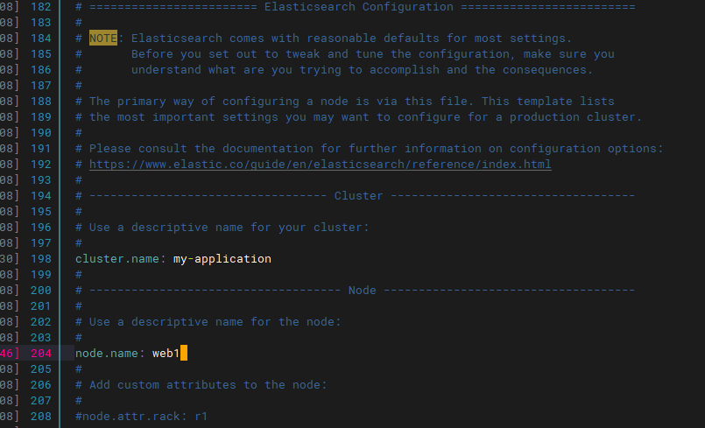Viewport: 705px width, 428px height.
Task: Click the 'web1' node name value
Action: [166, 353]
